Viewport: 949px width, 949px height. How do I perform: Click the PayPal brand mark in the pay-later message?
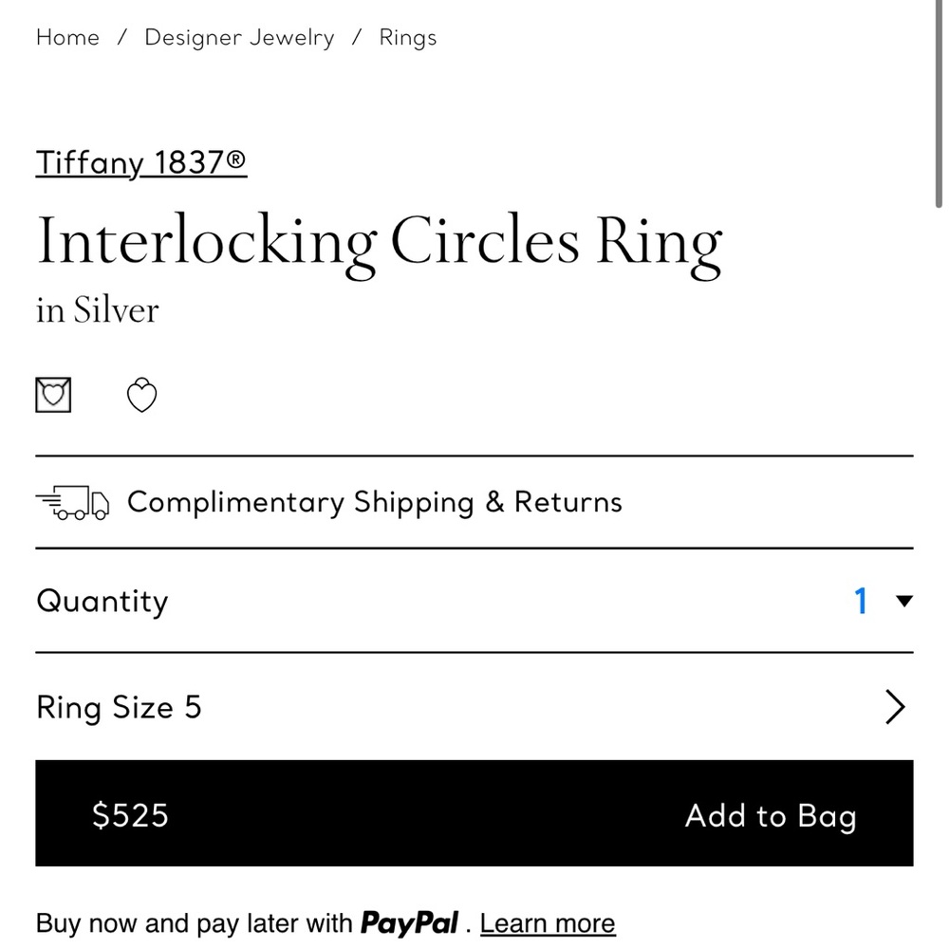410,921
